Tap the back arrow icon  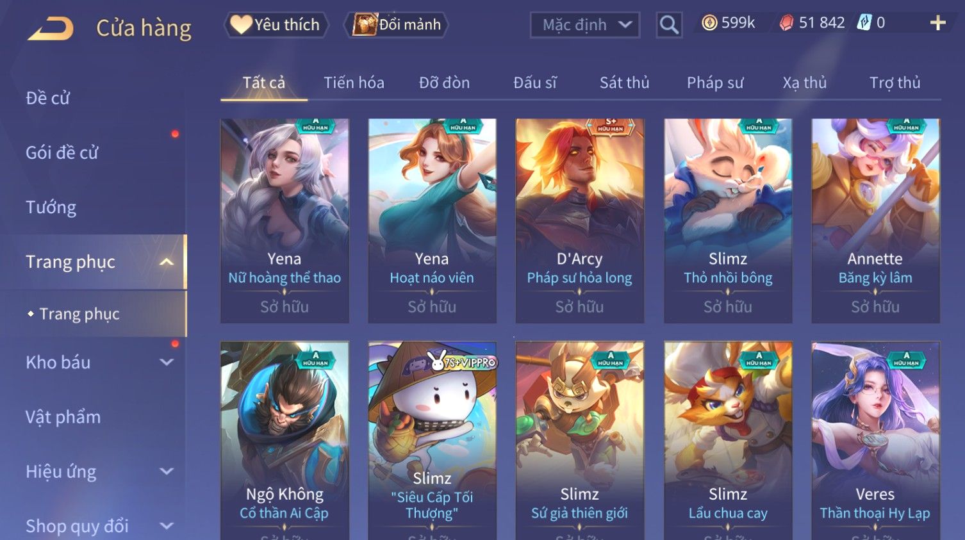pos(51,28)
